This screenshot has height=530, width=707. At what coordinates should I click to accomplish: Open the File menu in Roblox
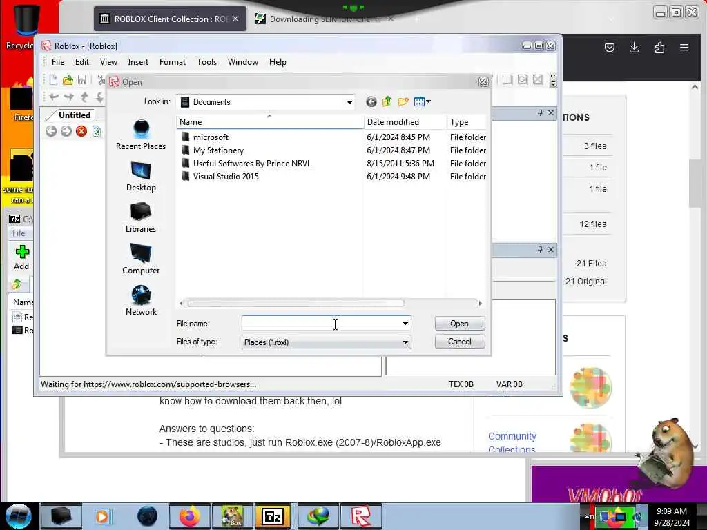click(58, 62)
